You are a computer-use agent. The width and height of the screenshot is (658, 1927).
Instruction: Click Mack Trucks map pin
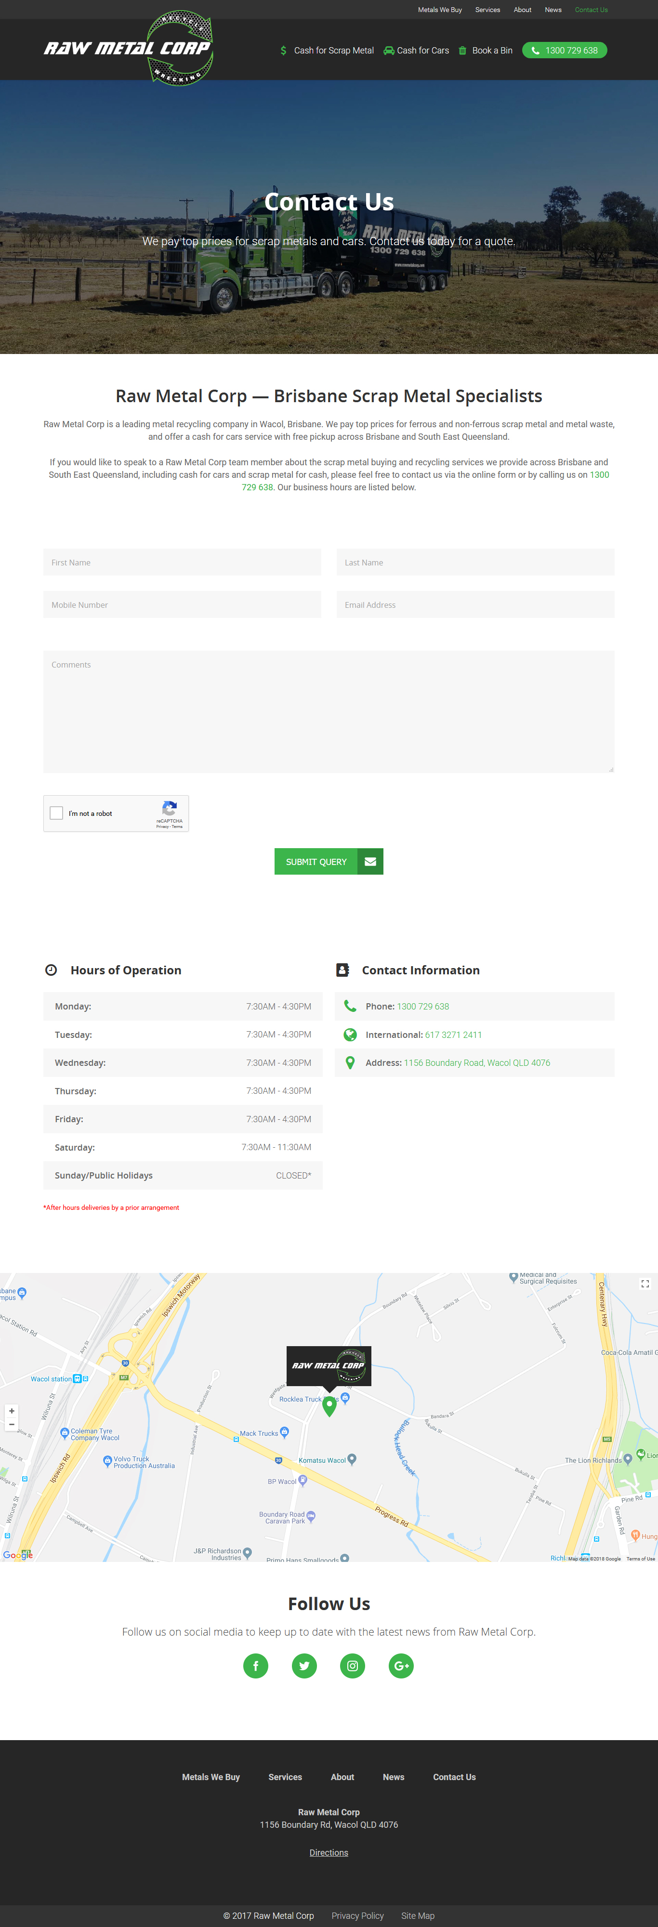[285, 1432]
